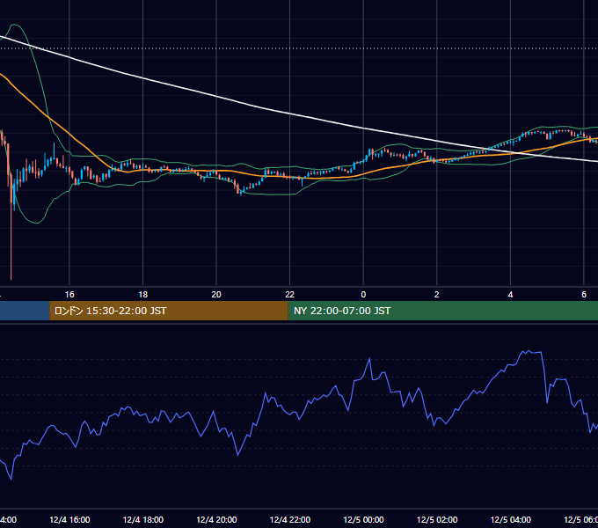598x528 pixels.
Task: Click the indicator line peak near 12/5 00:00
Action: [x=369, y=359]
